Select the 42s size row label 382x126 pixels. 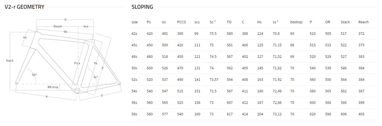pyautogui.click(x=134, y=34)
